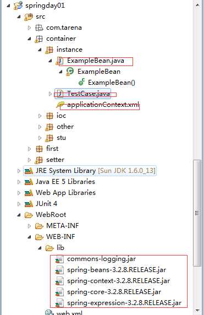Click the stu package icon
This screenshot has height=315, width=204.
click(49, 138)
